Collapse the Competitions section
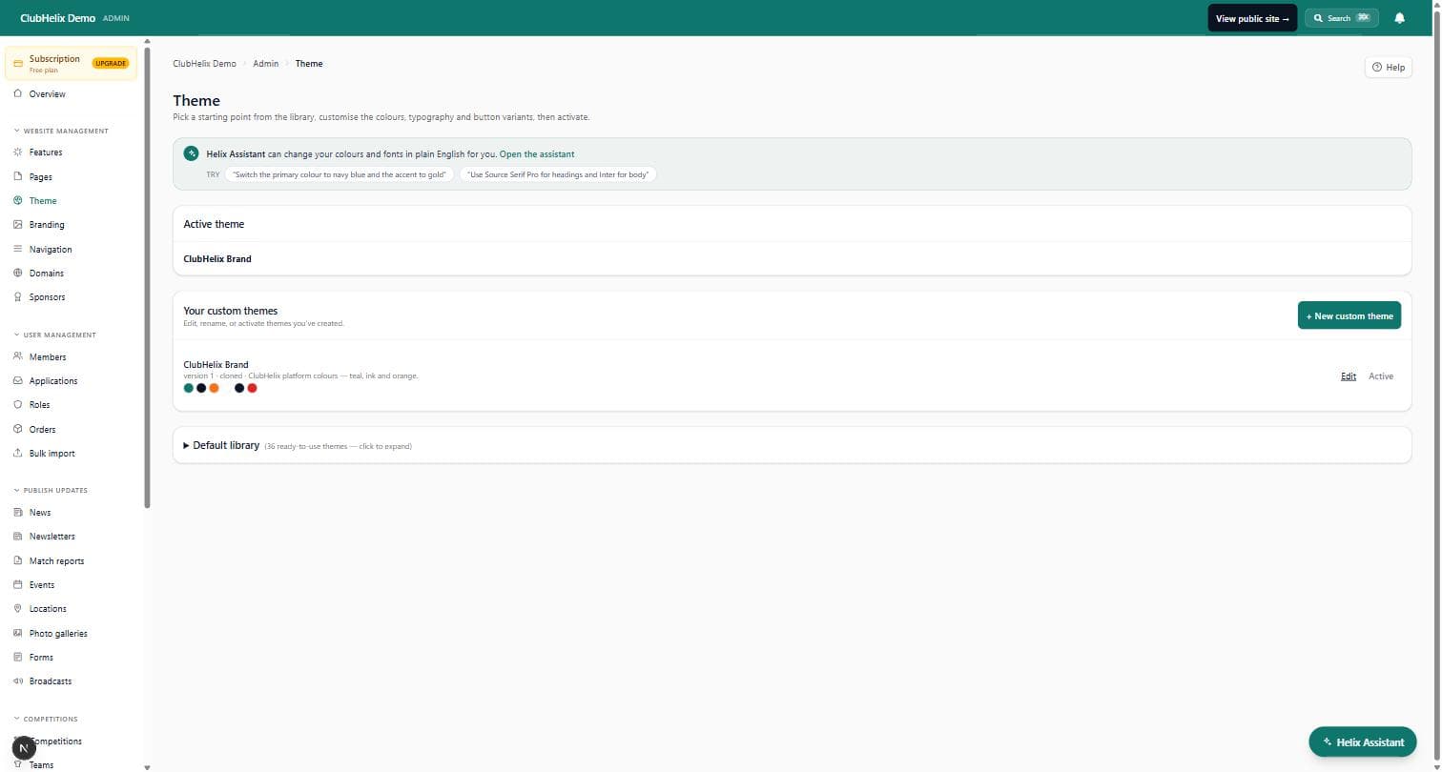 tap(46, 719)
